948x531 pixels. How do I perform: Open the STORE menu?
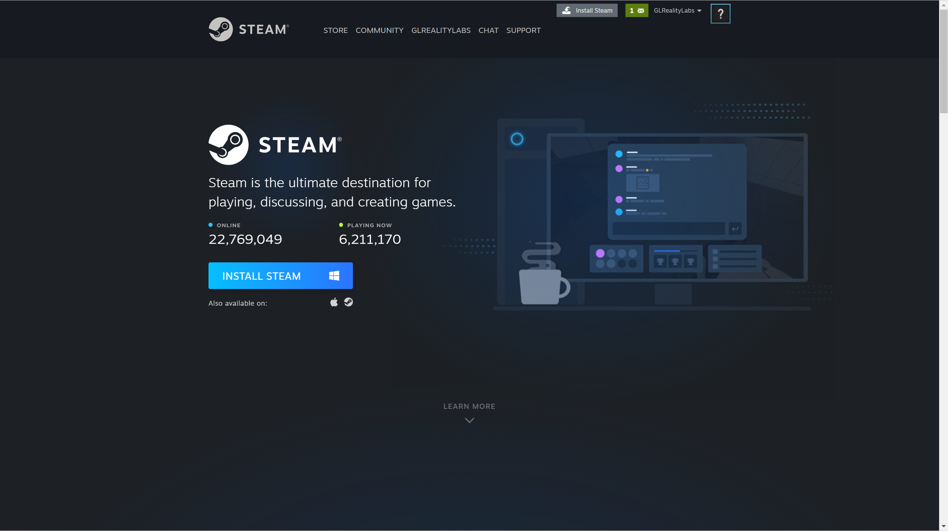[336, 30]
